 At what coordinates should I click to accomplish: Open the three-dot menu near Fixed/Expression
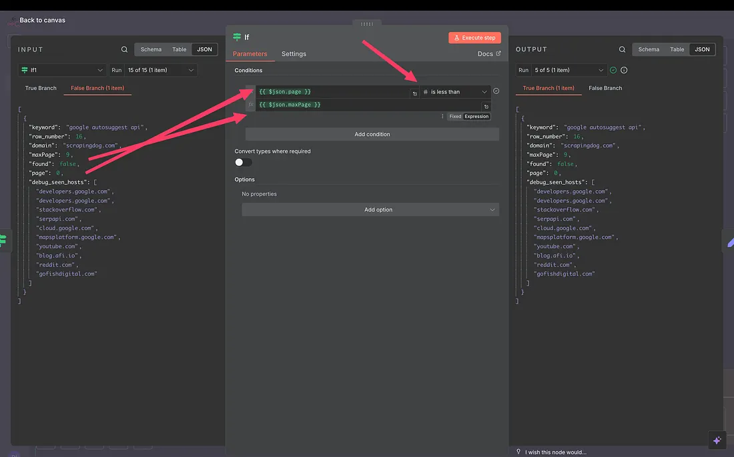pyautogui.click(x=442, y=116)
